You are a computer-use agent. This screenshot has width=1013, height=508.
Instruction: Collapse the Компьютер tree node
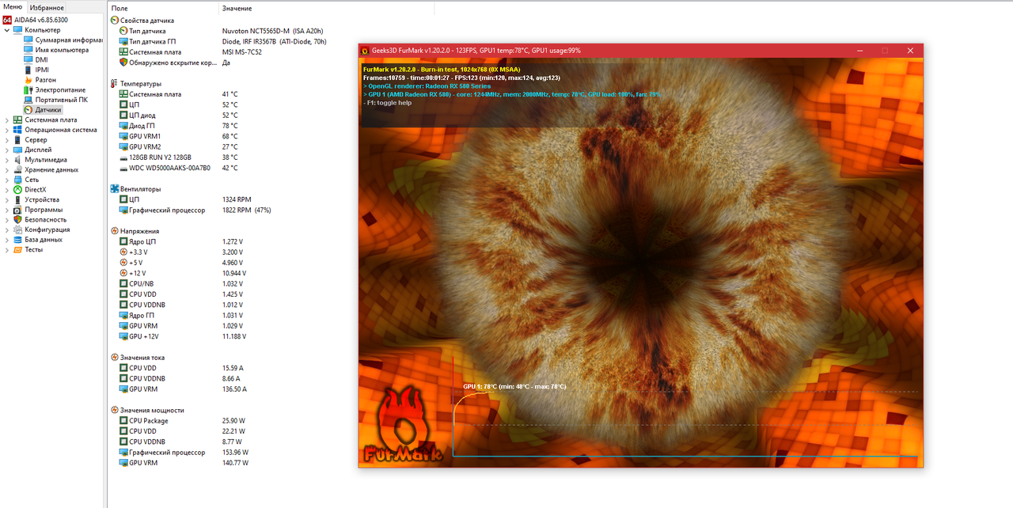(x=7, y=30)
